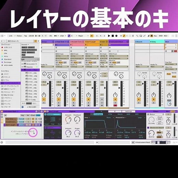Screen dimensions: 178x178
Task: Click the Link button
Action: [x=11, y=36]
